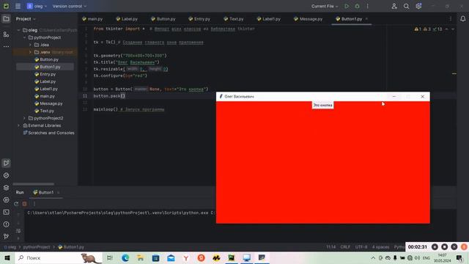Open IDE settings gear icon

pyautogui.click(x=418, y=6)
